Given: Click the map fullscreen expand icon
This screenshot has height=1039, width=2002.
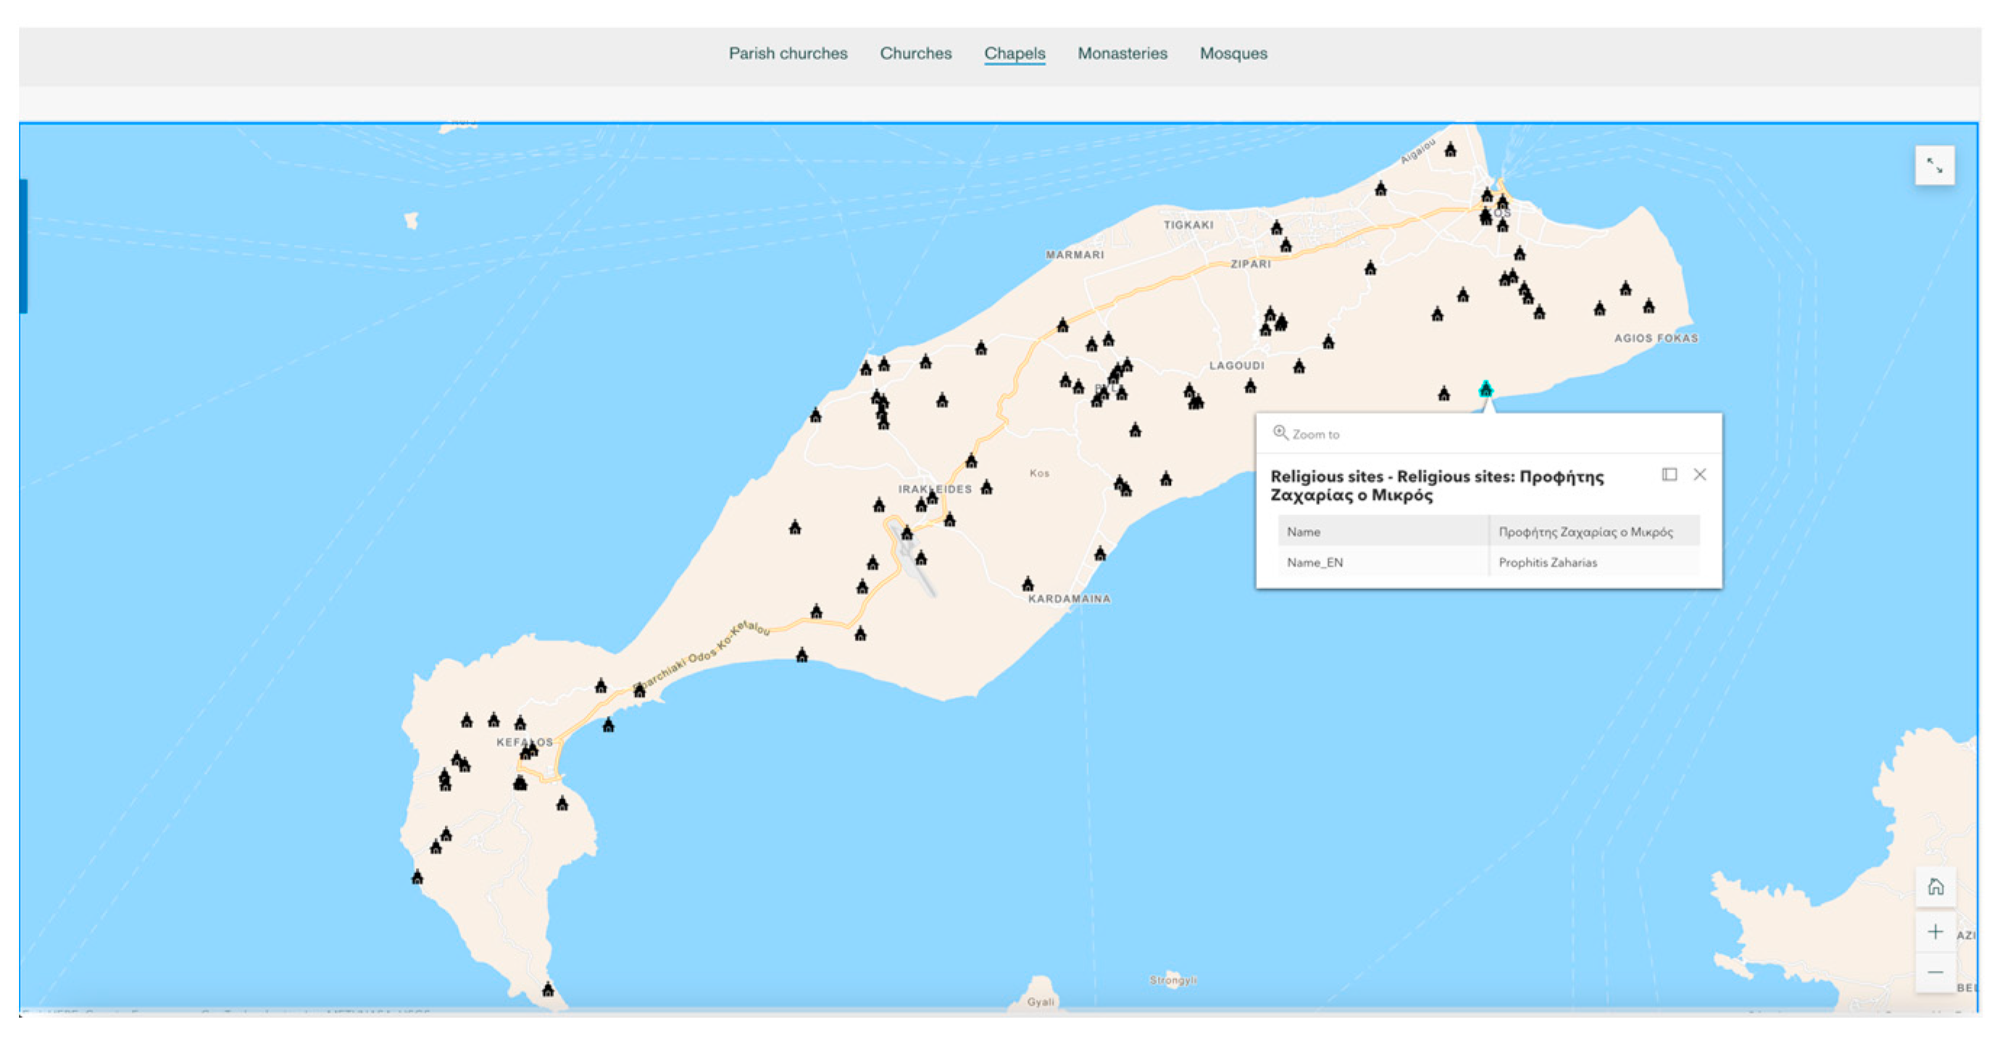Looking at the screenshot, I should click(1934, 165).
